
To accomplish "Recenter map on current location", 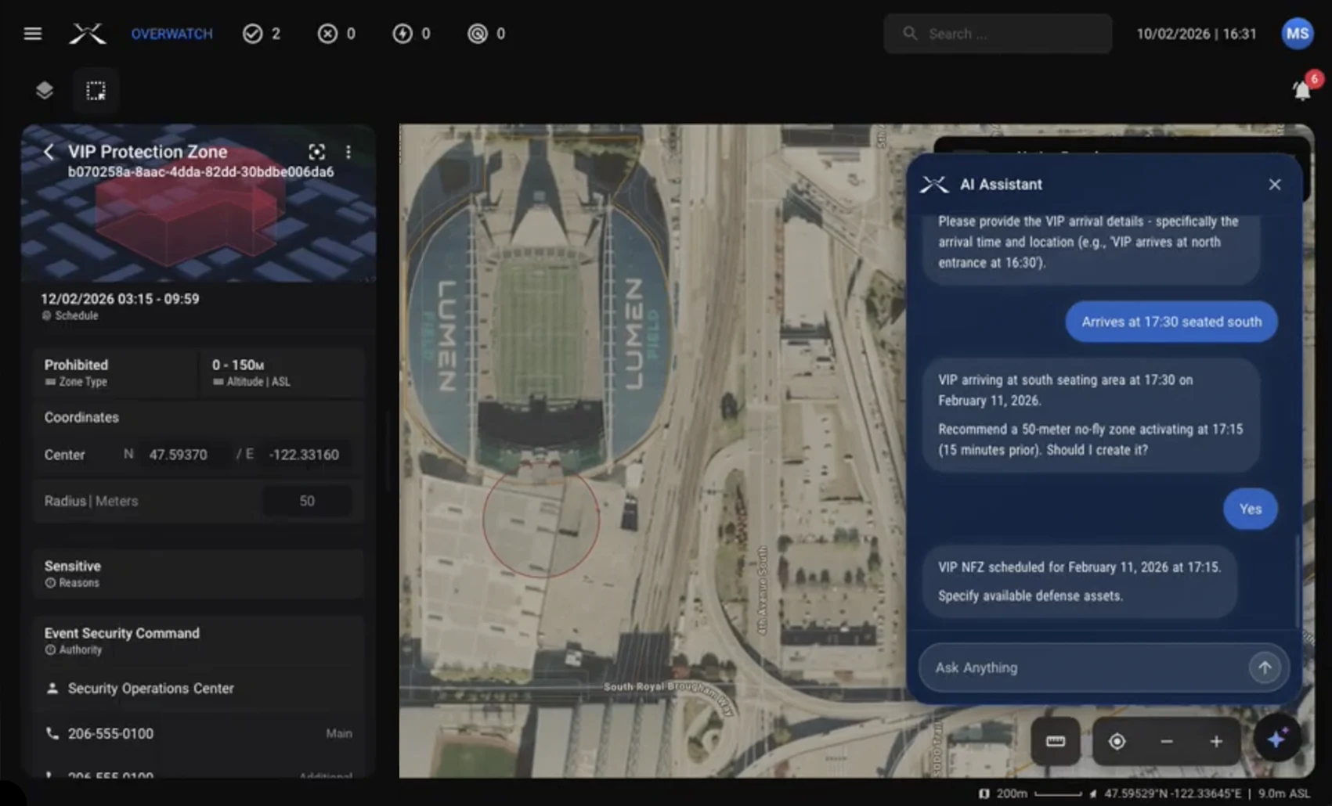I will pyautogui.click(x=1117, y=741).
